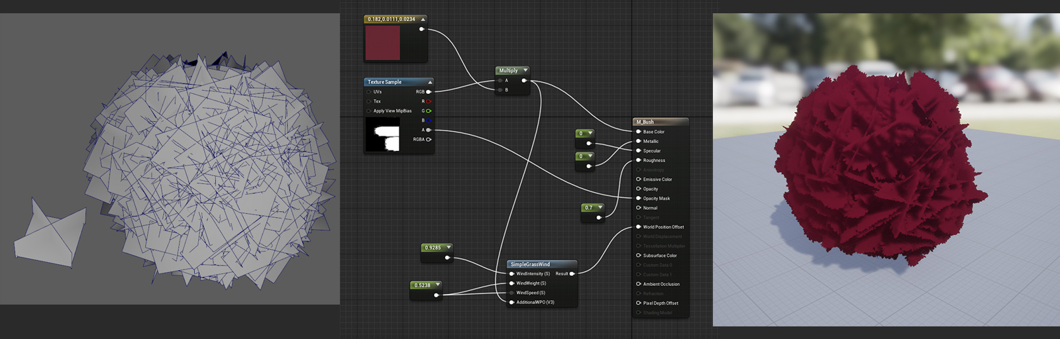Viewport: 1060px width, 339px height.
Task: Click the large wireframe bush mesh in the viewport
Action: point(211,169)
